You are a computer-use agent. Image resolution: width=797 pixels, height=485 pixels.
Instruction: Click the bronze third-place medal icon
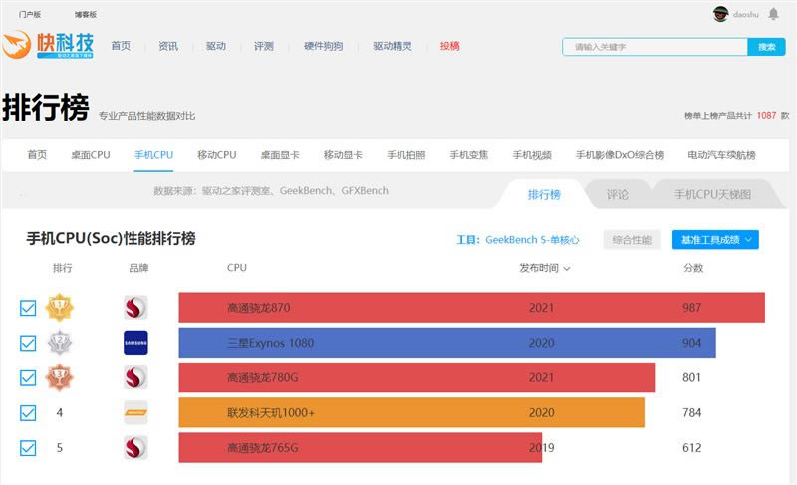60,377
